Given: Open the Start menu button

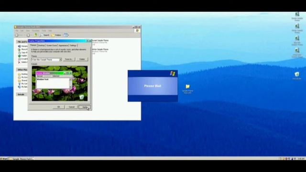Looking at the screenshot, I should pos(4,159).
